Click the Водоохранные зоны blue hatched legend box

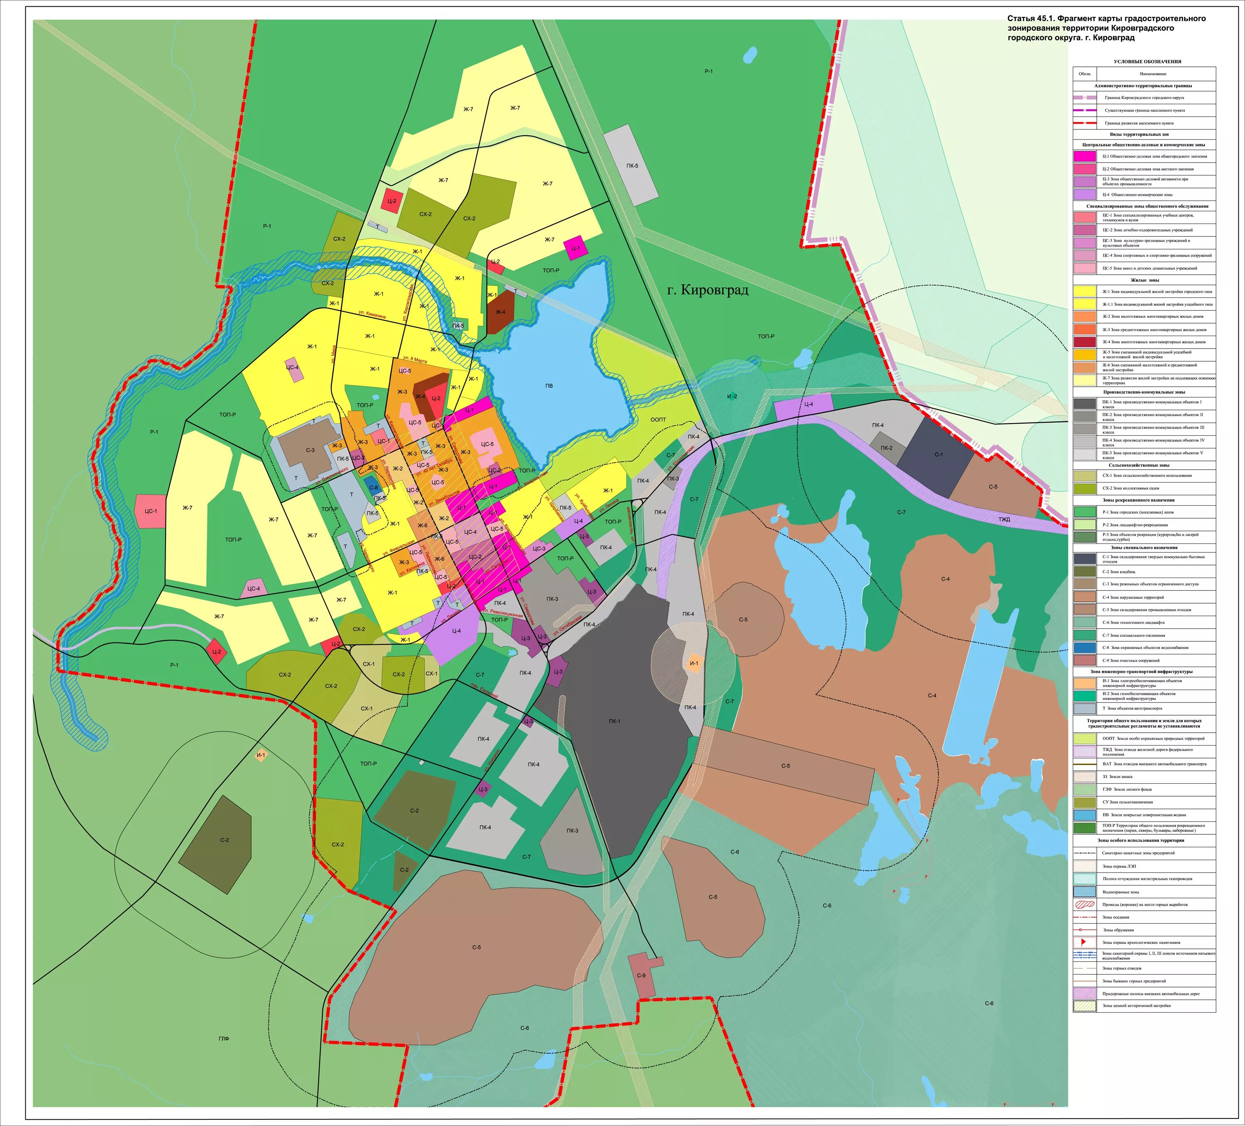click(1084, 892)
